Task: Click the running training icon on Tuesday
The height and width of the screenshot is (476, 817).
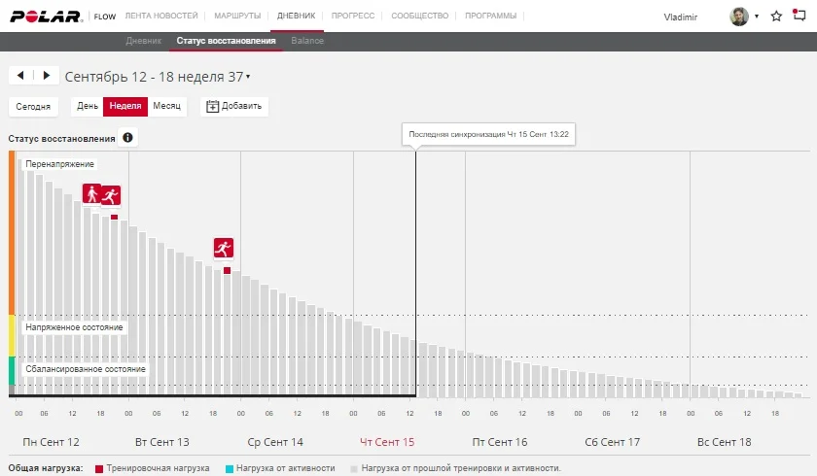Action: 224,248
